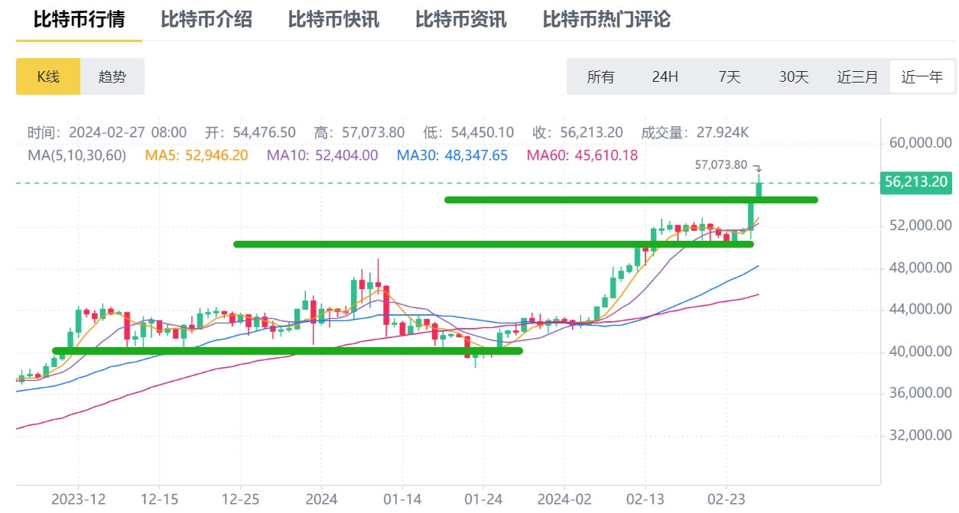Switch chart to 趋势 mode

112,76
